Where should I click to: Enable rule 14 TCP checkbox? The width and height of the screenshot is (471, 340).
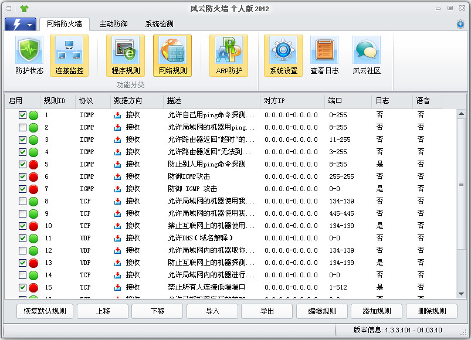(x=22, y=275)
